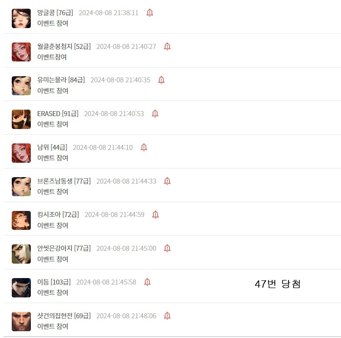
Task: Click the 47번 당첨 winner label
Action: (278, 284)
